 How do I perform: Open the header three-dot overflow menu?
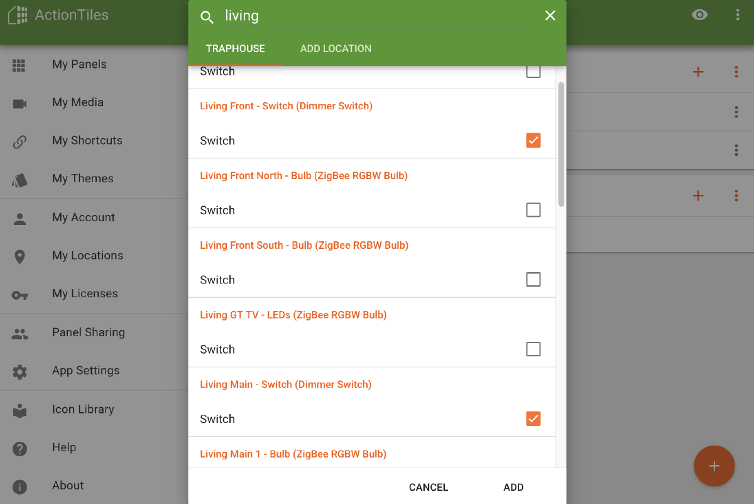click(738, 15)
